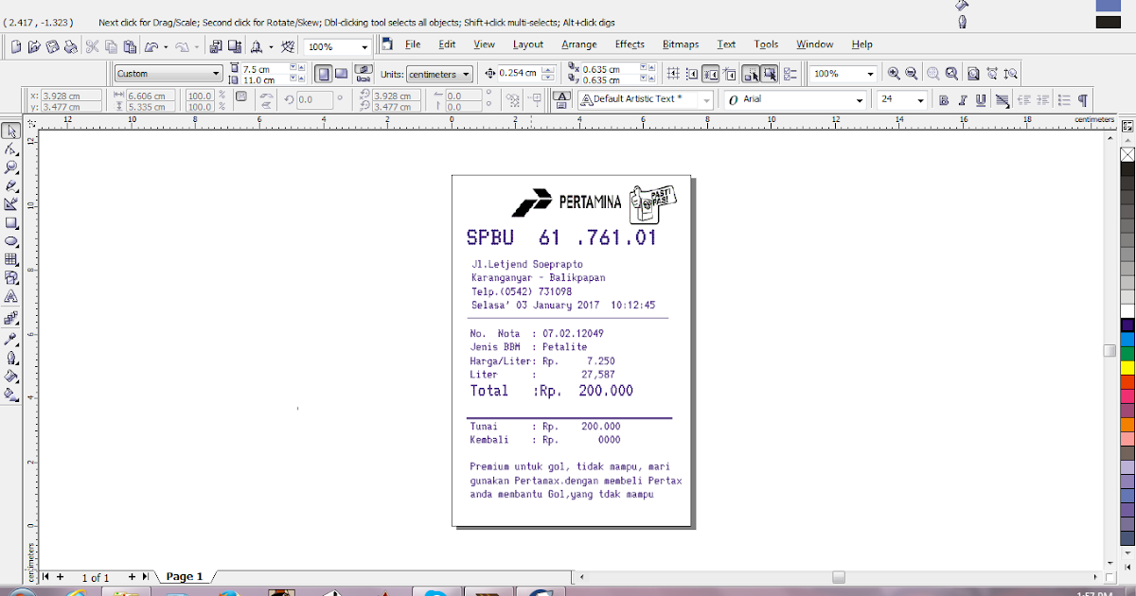Enable underline formatting
1136x596 pixels.
pyautogui.click(x=983, y=98)
